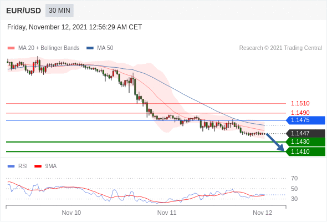Click the 1.1510 red resistance label

click(300, 103)
